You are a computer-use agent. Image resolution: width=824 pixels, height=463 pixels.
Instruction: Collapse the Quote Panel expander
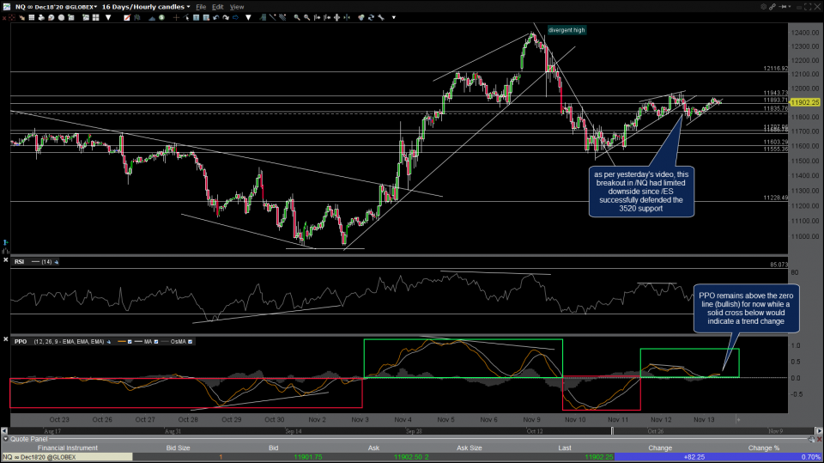coord(5,439)
